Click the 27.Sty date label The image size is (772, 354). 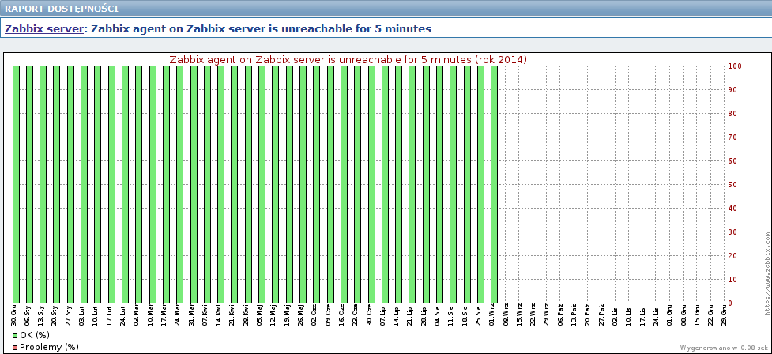70,314
